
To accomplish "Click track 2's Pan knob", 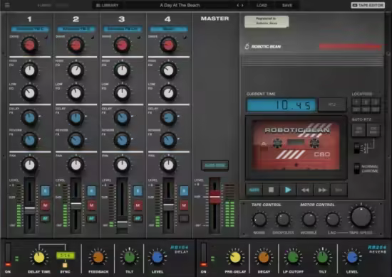I will tap(76, 165).
